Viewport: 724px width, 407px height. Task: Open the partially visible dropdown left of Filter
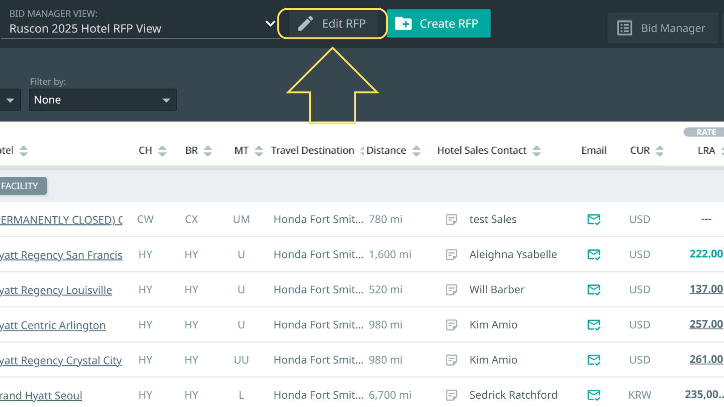(x=10, y=100)
